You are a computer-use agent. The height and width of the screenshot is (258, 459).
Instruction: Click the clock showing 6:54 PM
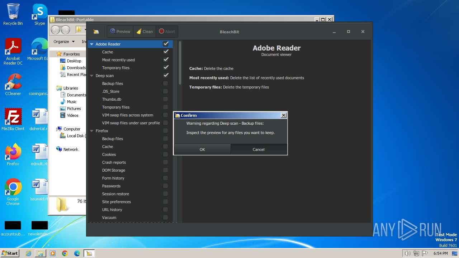click(x=440, y=253)
